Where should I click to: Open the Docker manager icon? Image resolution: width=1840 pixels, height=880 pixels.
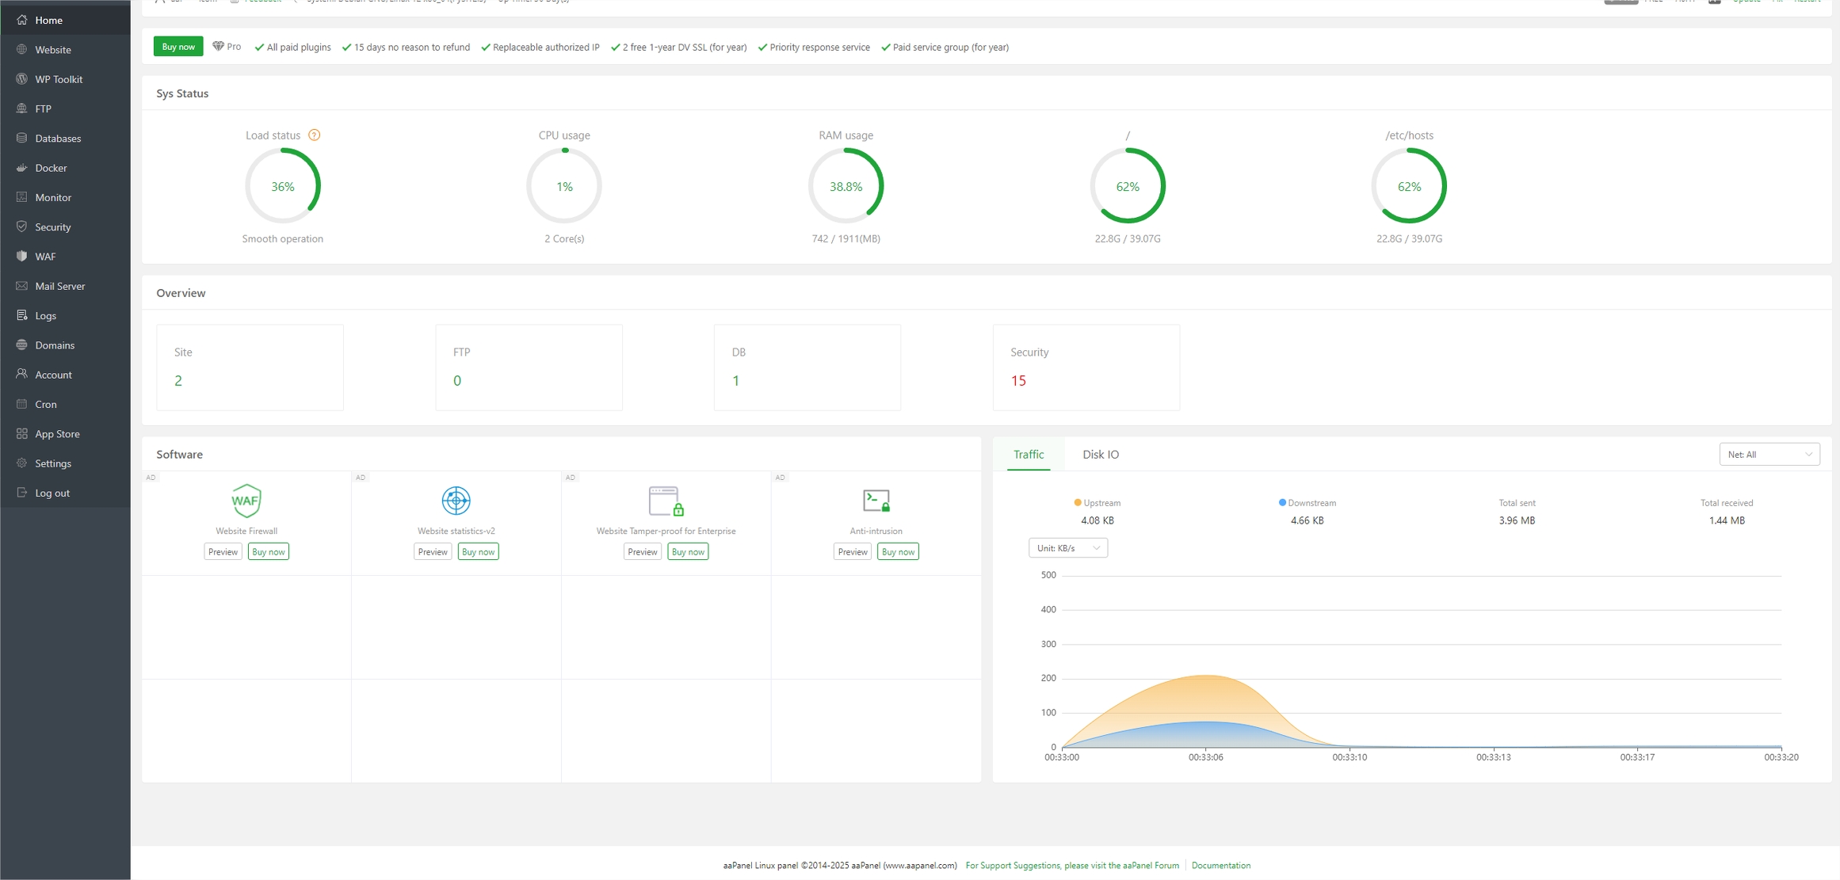click(21, 168)
